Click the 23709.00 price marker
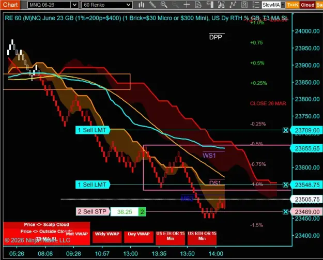The height and width of the screenshot is (260, 323). click(x=307, y=130)
